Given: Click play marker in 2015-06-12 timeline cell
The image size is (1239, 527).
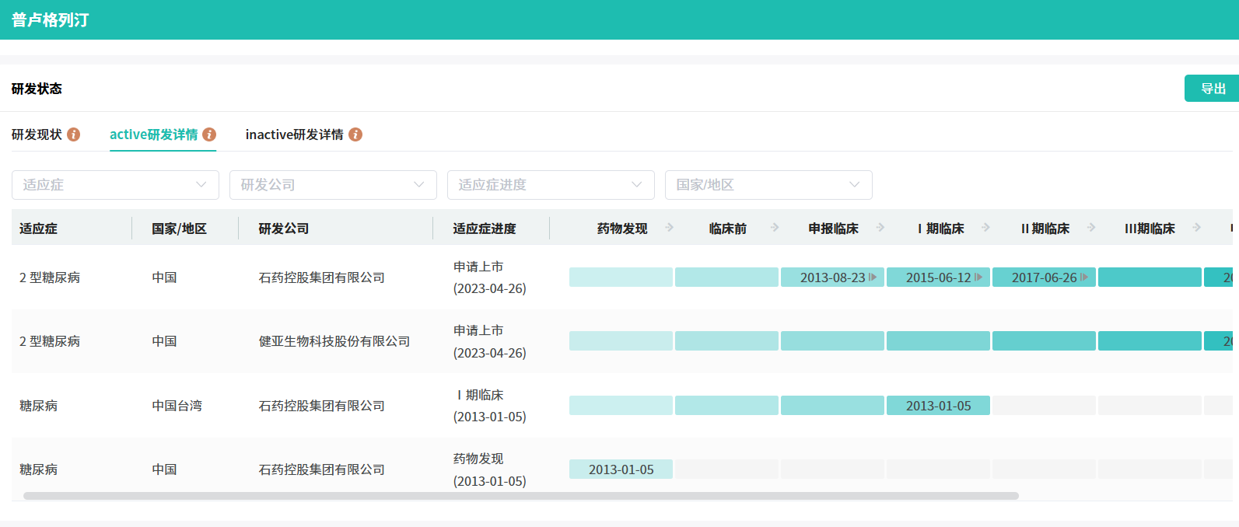Looking at the screenshot, I should tap(978, 277).
